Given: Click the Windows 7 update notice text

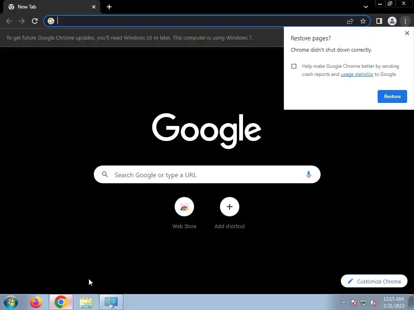Looking at the screenshot, I should point(130,38).
